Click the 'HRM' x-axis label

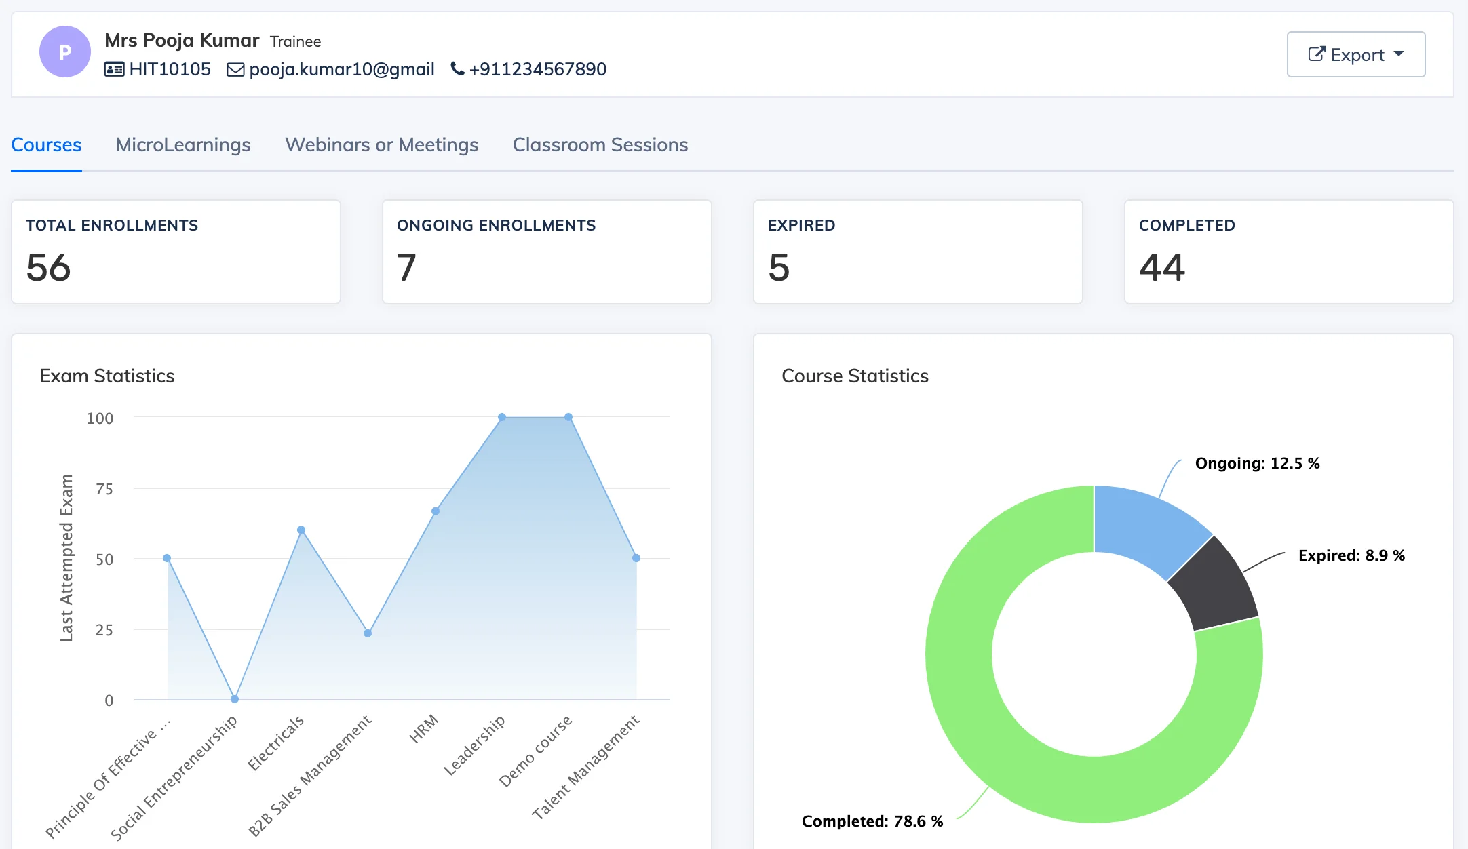424,729
